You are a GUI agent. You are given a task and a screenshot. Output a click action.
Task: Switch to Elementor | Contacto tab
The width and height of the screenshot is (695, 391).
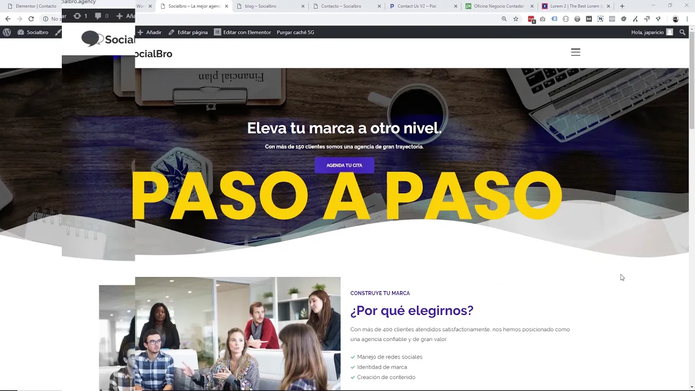pyautogui.click(x=31, y=6)
